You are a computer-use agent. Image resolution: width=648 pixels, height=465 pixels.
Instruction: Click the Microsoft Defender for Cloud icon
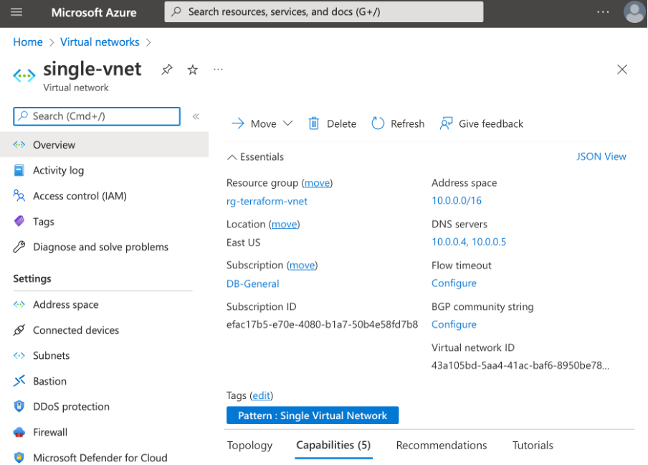click(19, 458)
